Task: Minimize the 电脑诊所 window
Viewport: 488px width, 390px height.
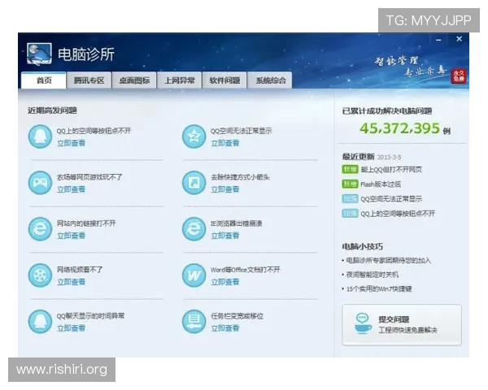Action: click(438, 40)
